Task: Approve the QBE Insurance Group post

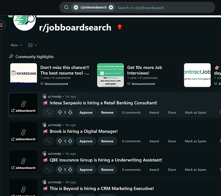Action: tap(86, 170)
